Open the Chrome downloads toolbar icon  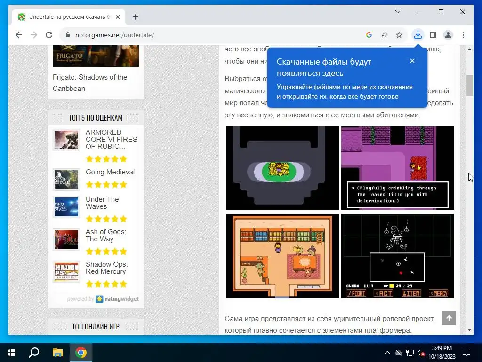418,35
